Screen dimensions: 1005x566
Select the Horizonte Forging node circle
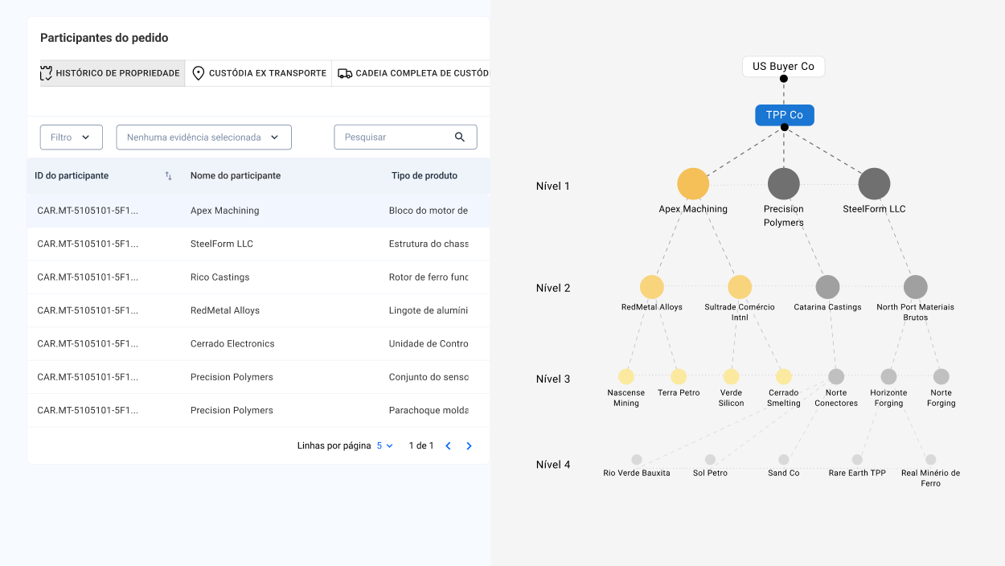[888, 376]
